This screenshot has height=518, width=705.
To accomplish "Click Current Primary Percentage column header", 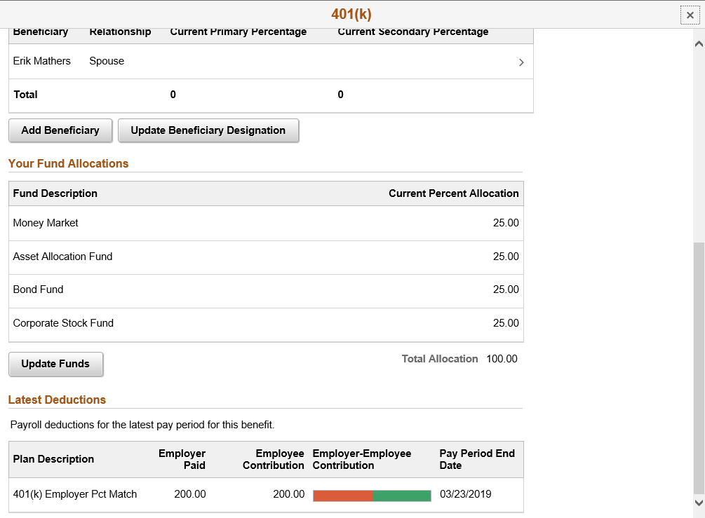I will 239,32.
